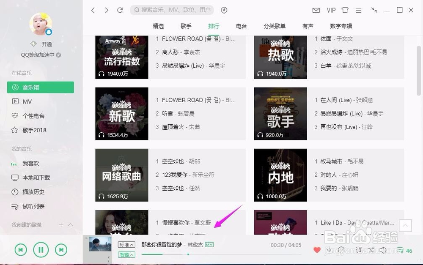The width and height of the screenshot is (423, 265).
Task: Pause the current song
Action: click(41, 250)
